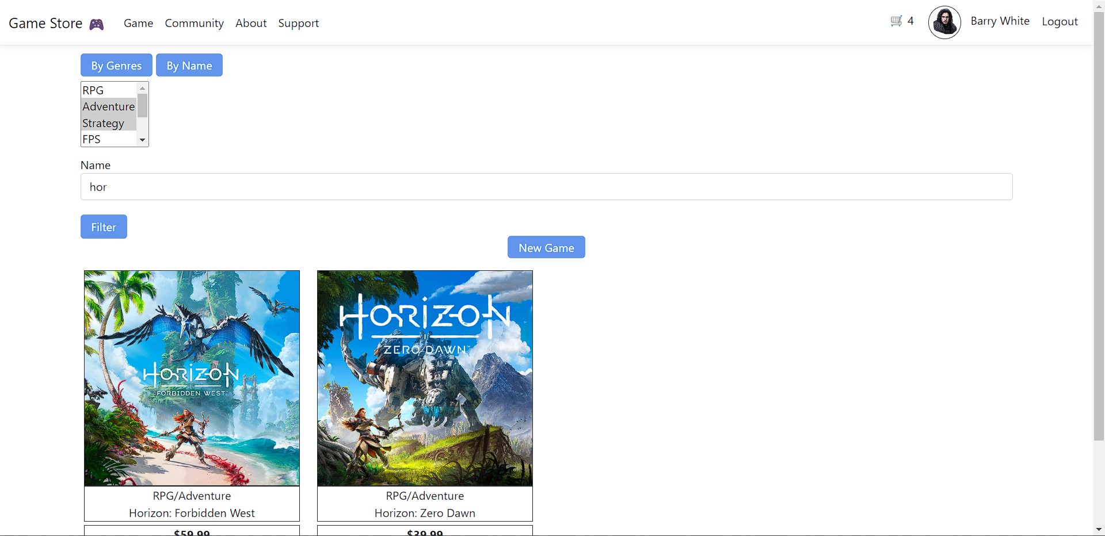The image size is (1105, 536).
Task: Click the page vertical scrollbar thumb
Action: point(1099,226)
